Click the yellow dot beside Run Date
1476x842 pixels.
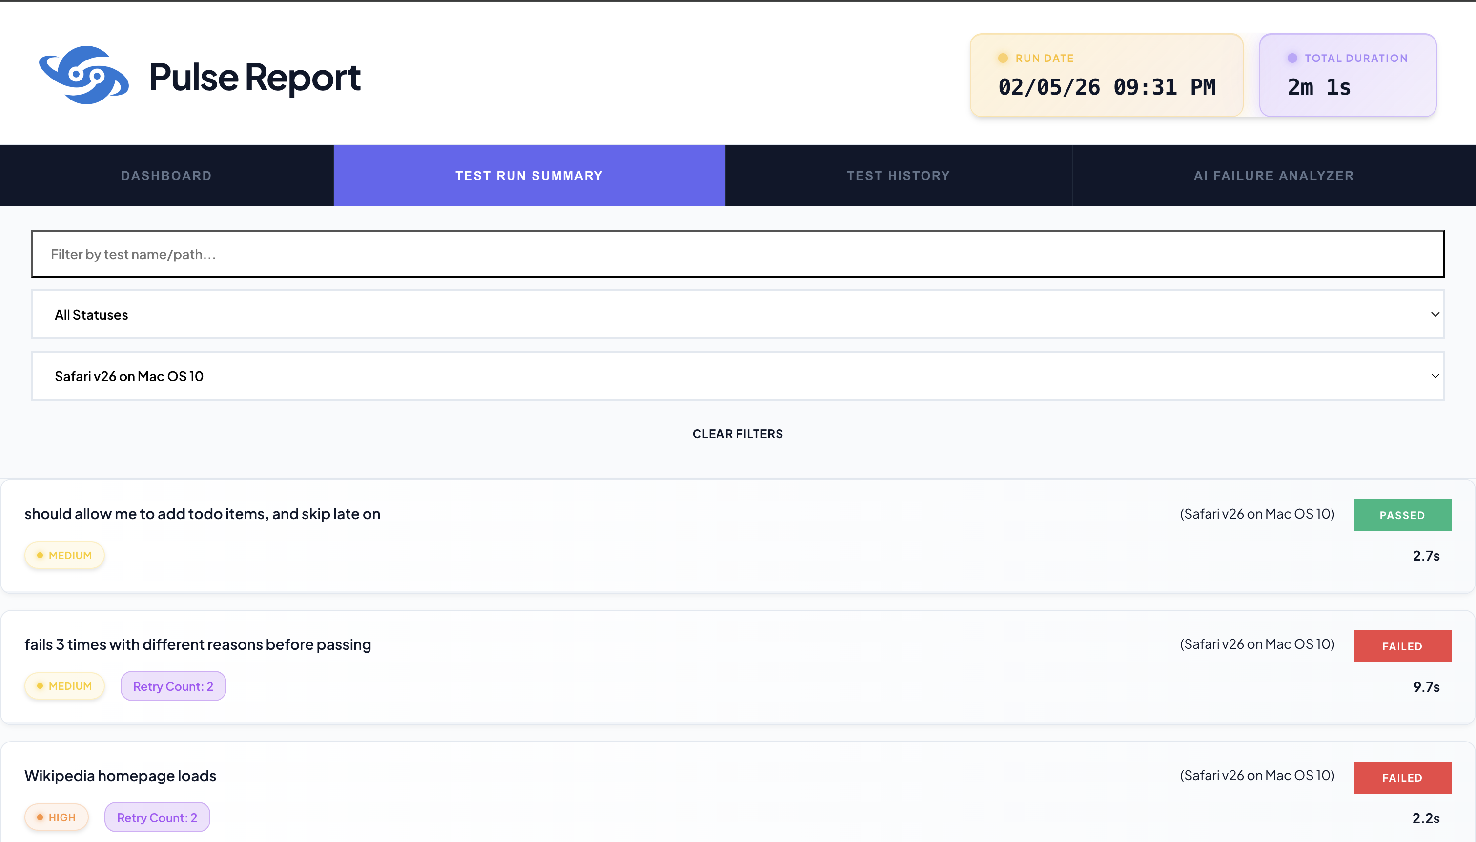(1003, 59)
